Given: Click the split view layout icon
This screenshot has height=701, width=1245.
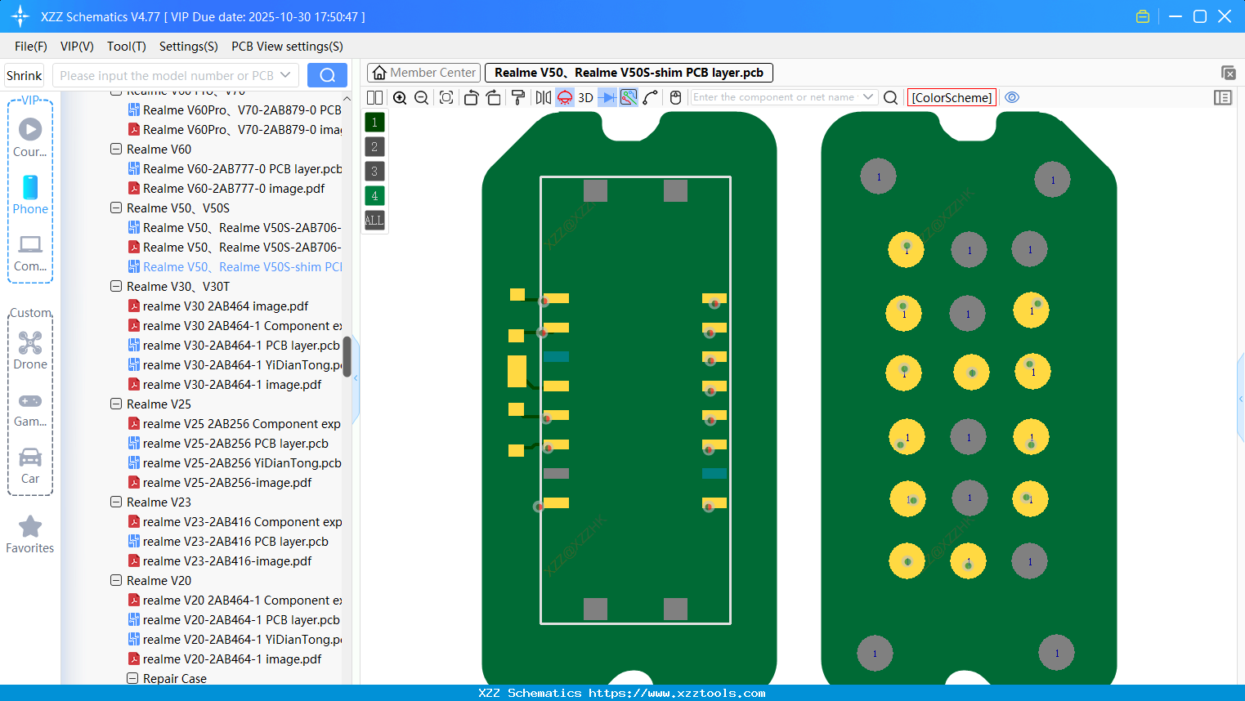Looking at the screenshot, I should tap(374, 98).
